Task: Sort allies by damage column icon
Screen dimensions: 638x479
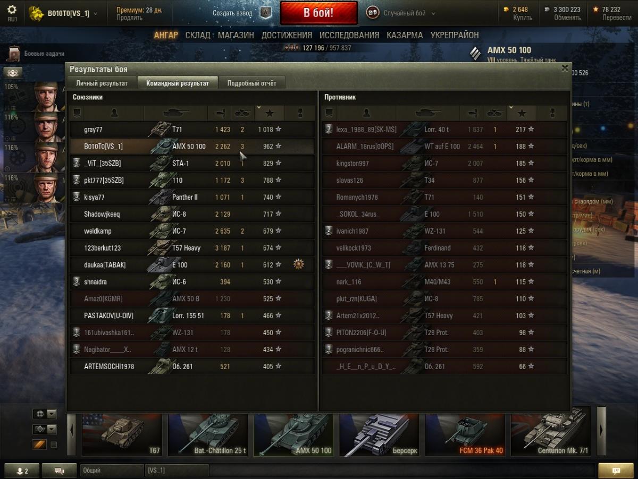Action: point(220,113)
